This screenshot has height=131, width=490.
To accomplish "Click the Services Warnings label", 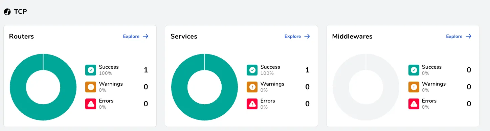I will tap(272, 84).
